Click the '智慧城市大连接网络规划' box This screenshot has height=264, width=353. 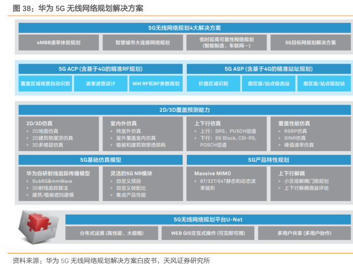[143, 42]
